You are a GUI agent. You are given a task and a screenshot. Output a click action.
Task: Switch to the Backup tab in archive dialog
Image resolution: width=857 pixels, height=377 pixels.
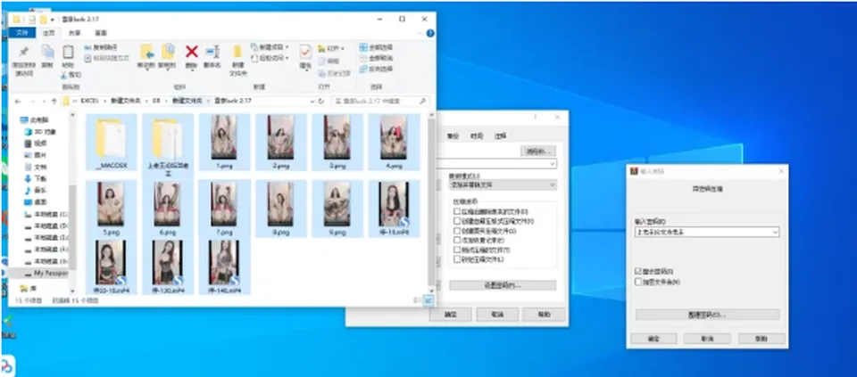click(453, 135)
